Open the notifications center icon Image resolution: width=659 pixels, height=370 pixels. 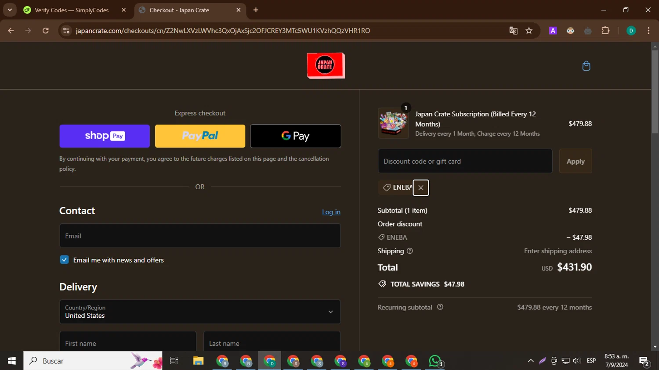point(644,361)
